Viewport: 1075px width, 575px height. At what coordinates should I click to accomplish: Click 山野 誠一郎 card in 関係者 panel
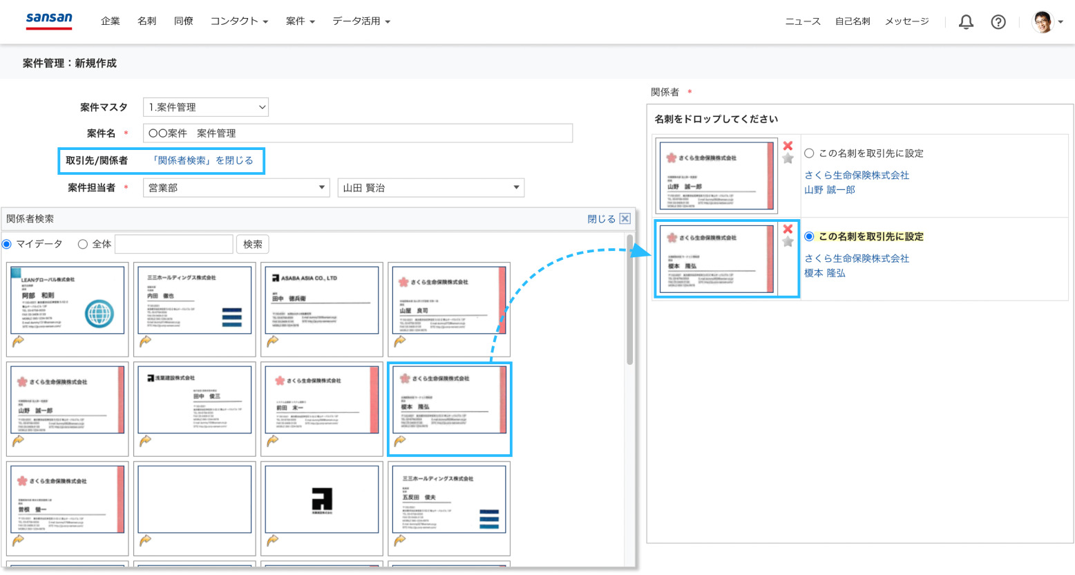(x=716, y=176)
